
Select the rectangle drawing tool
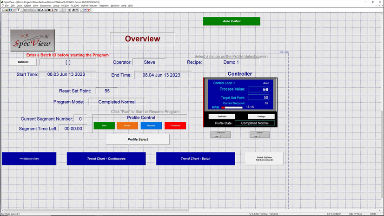pyautogui.click(x=25, y=10)
